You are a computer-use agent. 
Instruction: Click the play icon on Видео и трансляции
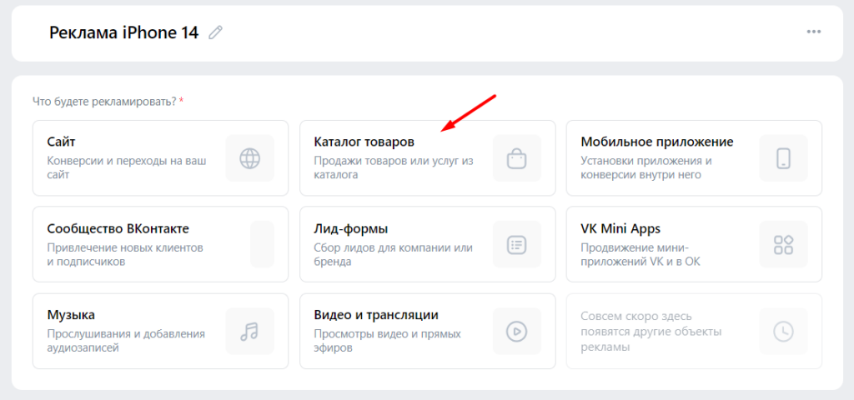point(517,331)
